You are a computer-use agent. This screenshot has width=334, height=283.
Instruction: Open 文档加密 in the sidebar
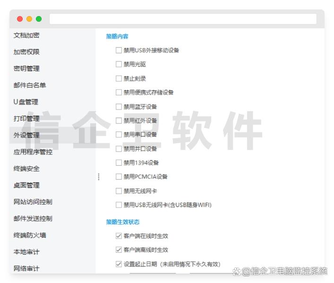coord(26,35)
